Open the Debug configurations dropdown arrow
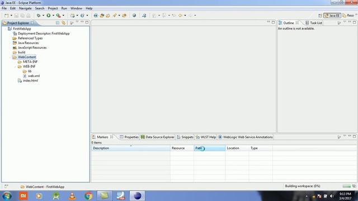358x201 pixels. tap(43, 16)
